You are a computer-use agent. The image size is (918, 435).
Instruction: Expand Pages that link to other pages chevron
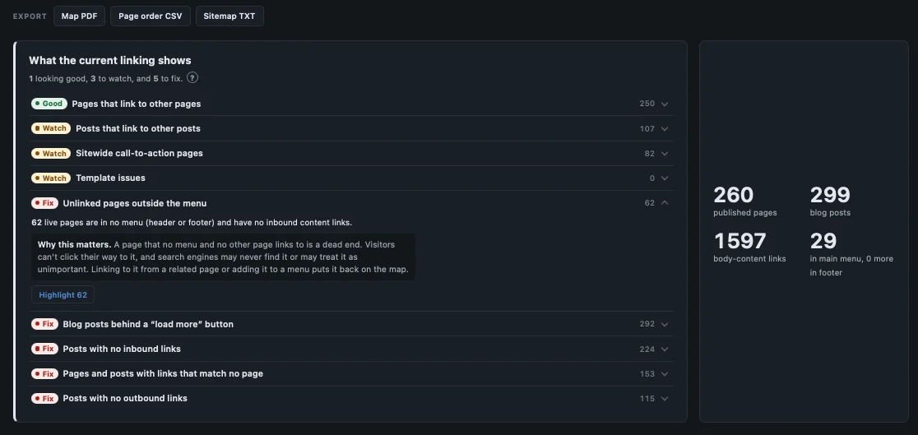click(x=665, y=104)
